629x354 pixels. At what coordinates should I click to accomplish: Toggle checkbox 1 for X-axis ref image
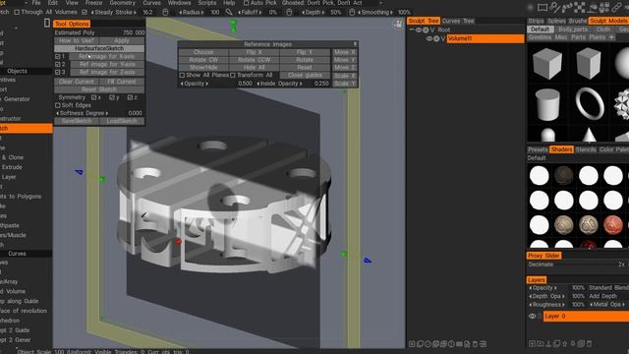coord(58,57)
